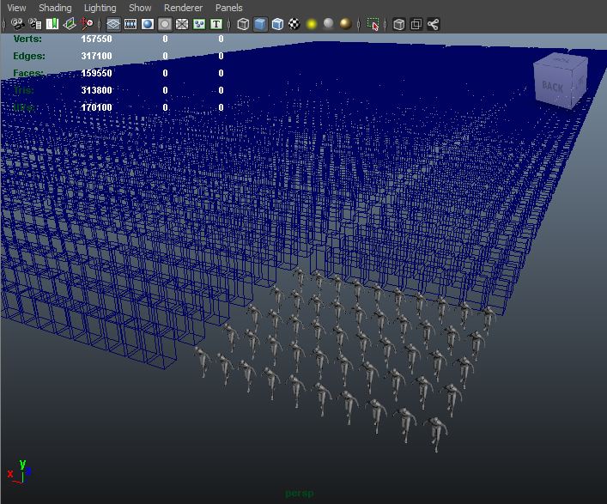Click the BACK face of view cube

(x=552, y=87)
